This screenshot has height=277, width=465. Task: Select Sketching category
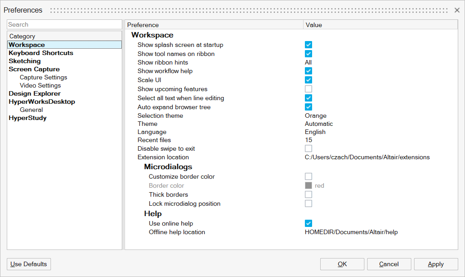[x=25, y=61]
